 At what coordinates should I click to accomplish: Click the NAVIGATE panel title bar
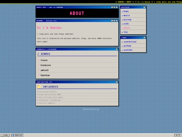133,7
